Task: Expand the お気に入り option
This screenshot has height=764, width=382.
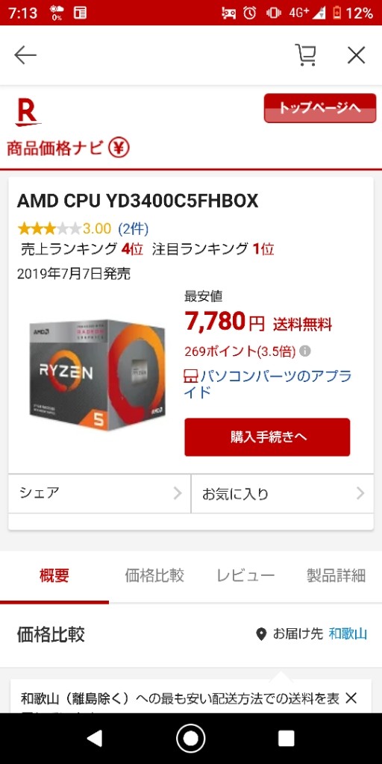Action: (x=283, y=494)
